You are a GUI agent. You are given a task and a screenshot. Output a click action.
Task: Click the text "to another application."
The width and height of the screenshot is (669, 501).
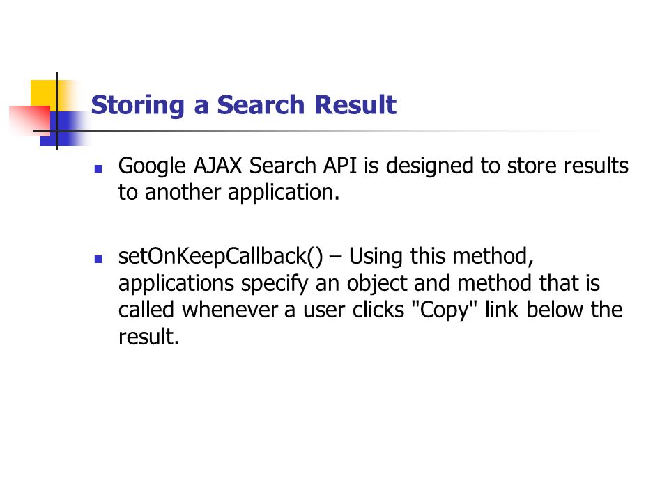[x=229, y=193]
